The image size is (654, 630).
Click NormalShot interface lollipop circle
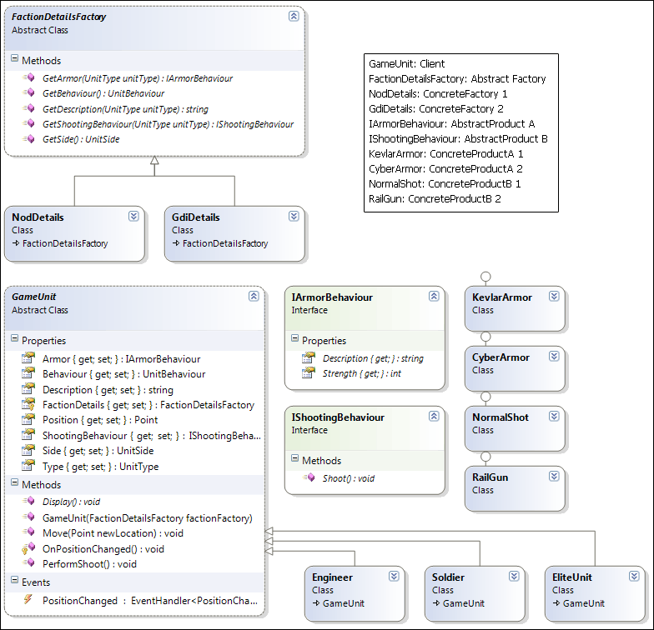(485, 397)
